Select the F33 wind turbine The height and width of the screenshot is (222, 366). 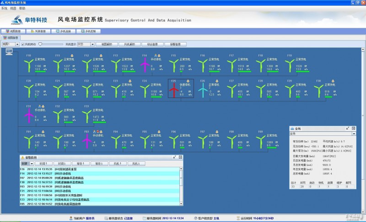87,116
